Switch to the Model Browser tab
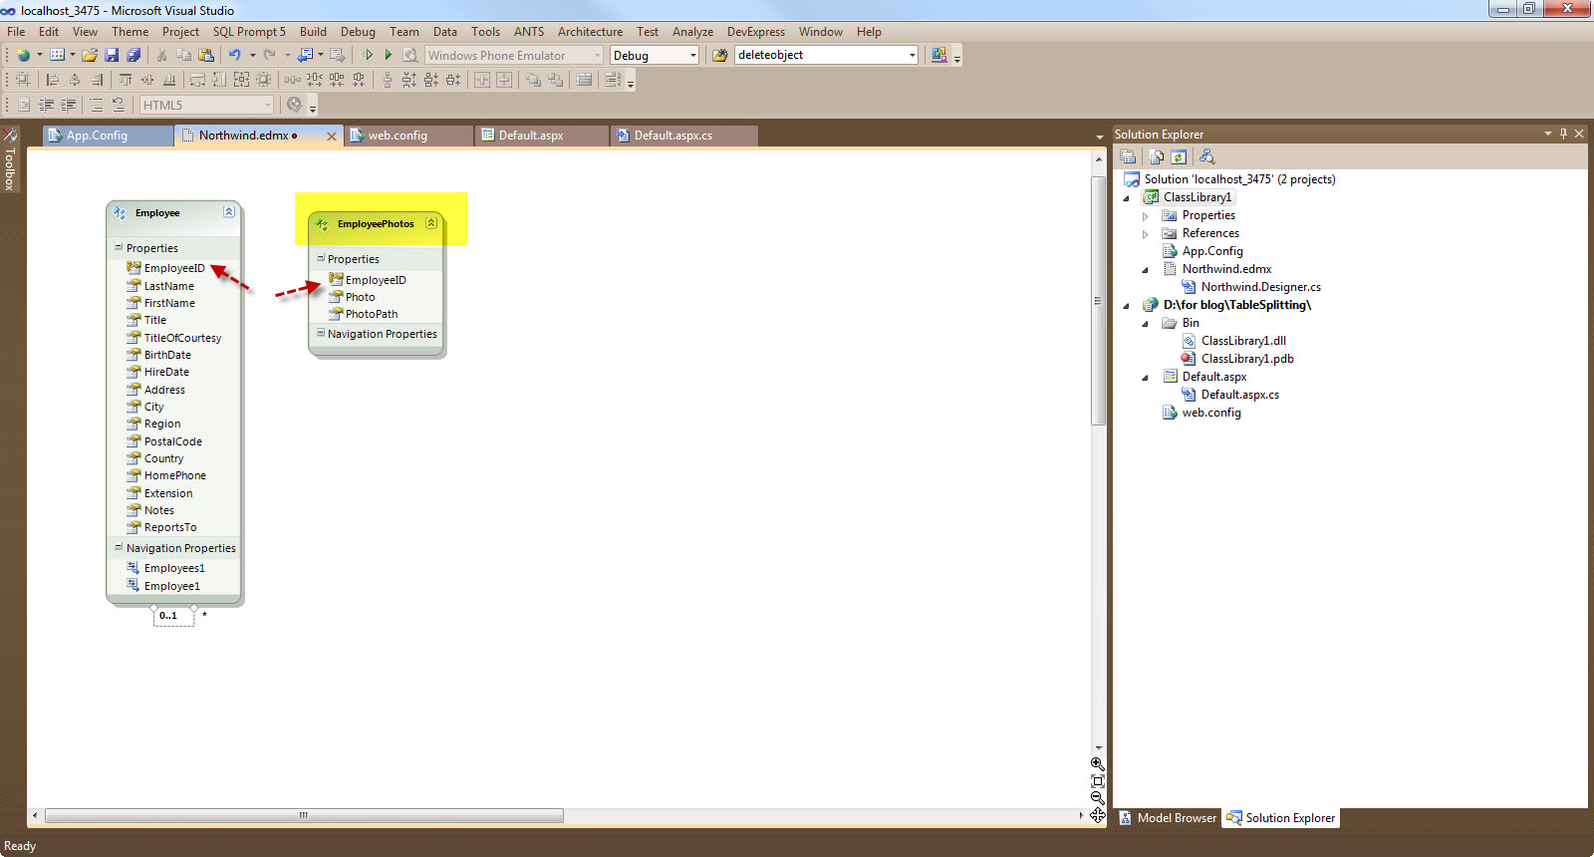This screenshot has width=1594, height=857. pos(1167,818)
